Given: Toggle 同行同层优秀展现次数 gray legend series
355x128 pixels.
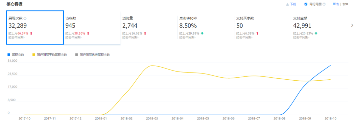Looking at the screenshot, I should [93, 55].
